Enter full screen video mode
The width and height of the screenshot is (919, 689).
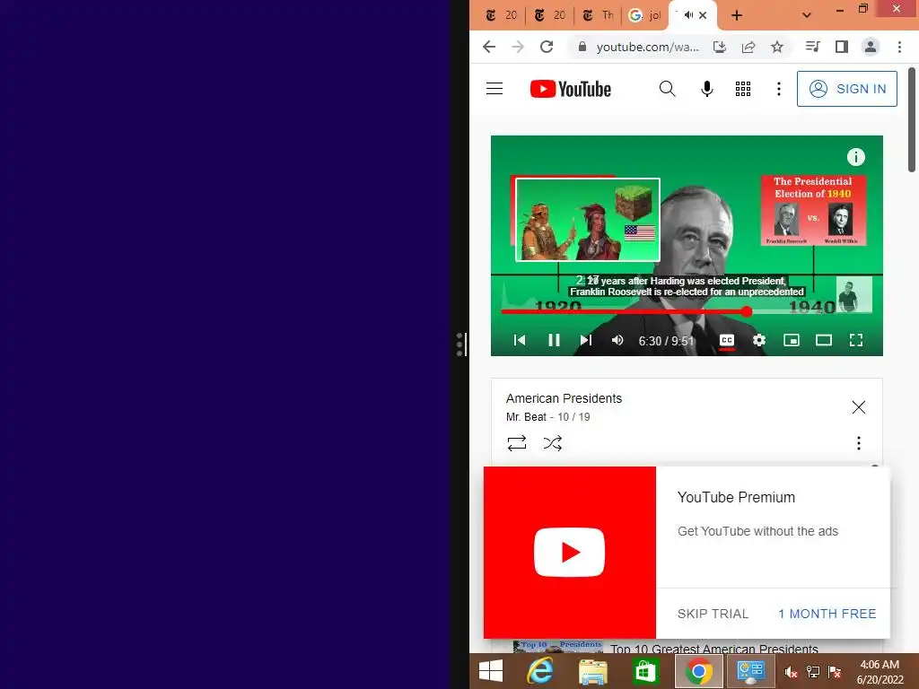[x=855, y=340]
